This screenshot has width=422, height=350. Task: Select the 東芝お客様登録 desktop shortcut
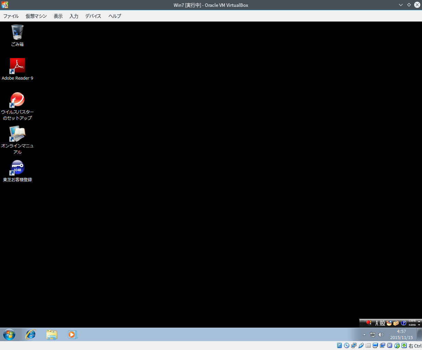click(17, 171)
